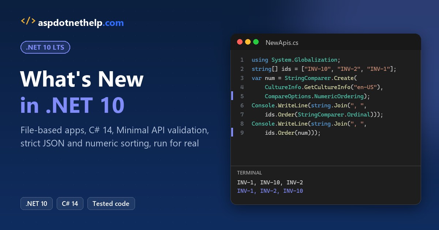
Task: Click the "var num = StringComparer.Create(" line
Action: point(304,78)
